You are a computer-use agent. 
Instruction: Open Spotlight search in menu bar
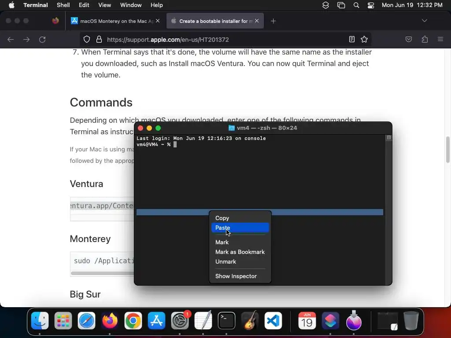click(356, 5)
